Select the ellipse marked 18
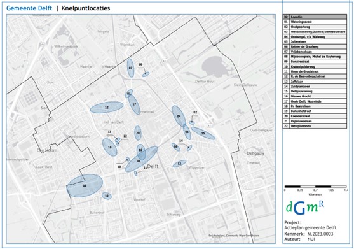354x249 pixels. 110,147
